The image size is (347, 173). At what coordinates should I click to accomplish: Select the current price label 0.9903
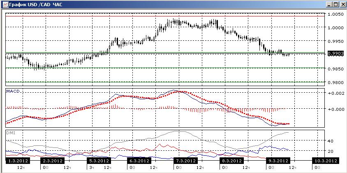pyautogui.click(x=336, y=54)
